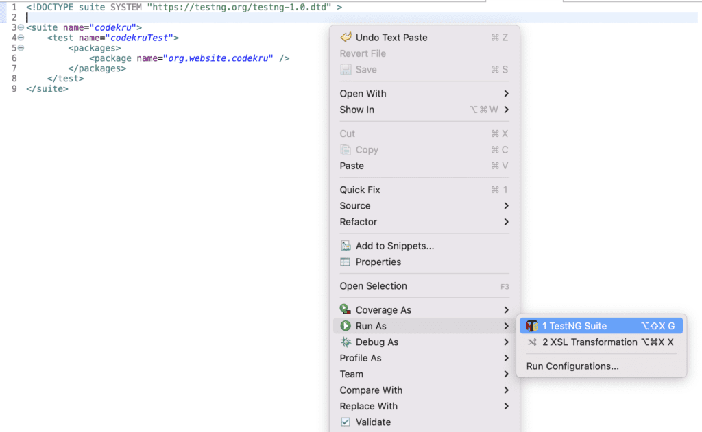702x432 pixels.
Task: Click the Validate checkbox icon
Action: pos(346,422)
